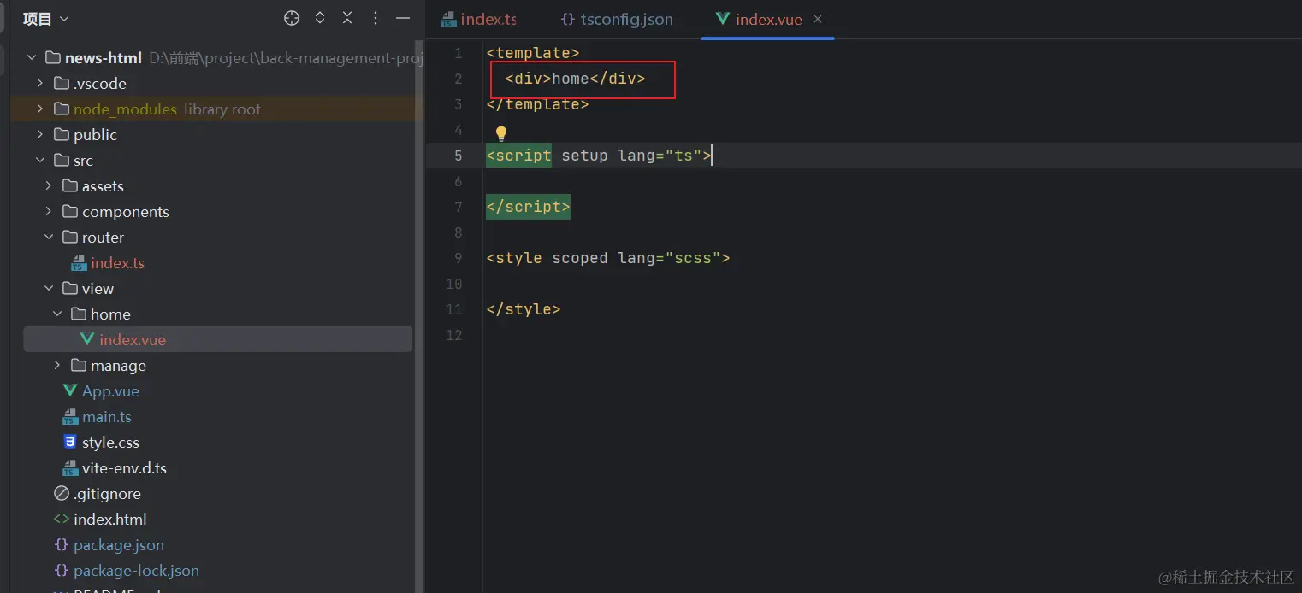
Task: Open style.css in the project tree
Action: click(109, 443)
